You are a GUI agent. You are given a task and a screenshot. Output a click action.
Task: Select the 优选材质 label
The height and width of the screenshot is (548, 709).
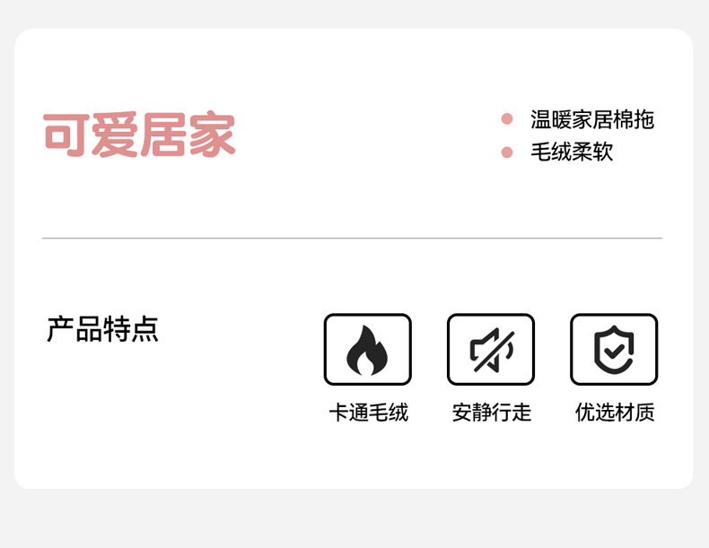click(x=615, y=413)
